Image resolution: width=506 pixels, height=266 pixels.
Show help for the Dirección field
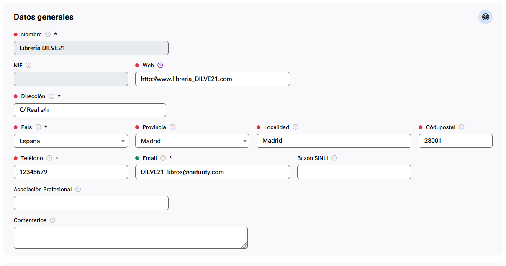tap(51, 96)
